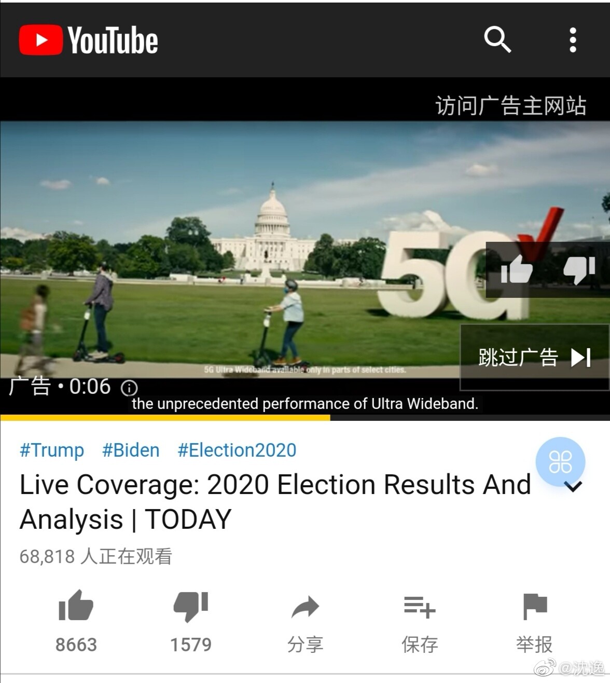Expand video description with chevron arrow
This screenshot has height=683, width=610.
click(x=574, y=487)
